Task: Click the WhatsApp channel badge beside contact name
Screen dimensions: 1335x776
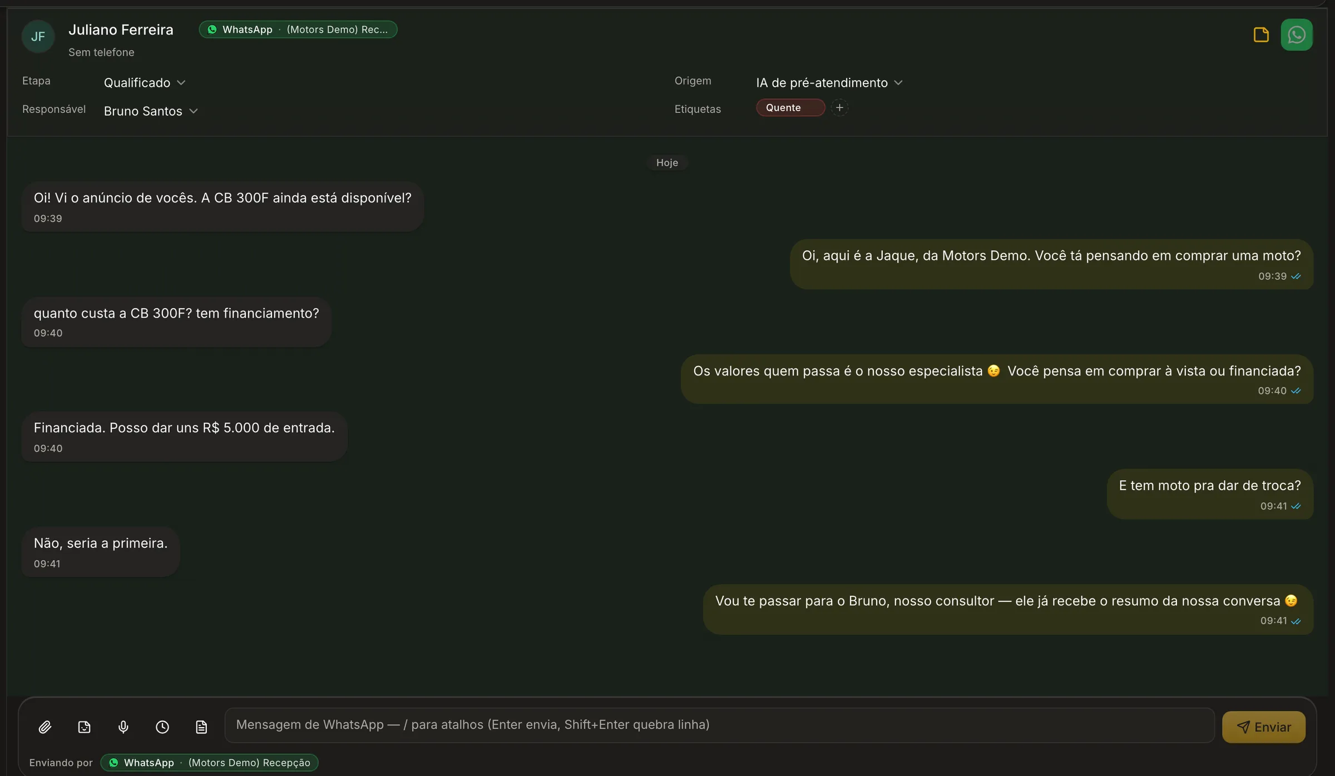Action: click(x=298, y=29)
